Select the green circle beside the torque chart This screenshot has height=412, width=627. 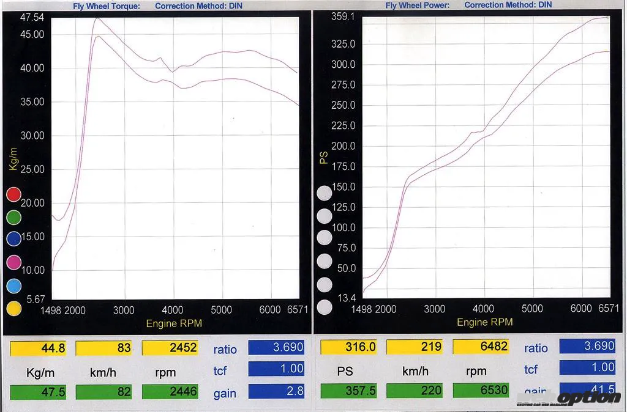(x=13, y=217)
